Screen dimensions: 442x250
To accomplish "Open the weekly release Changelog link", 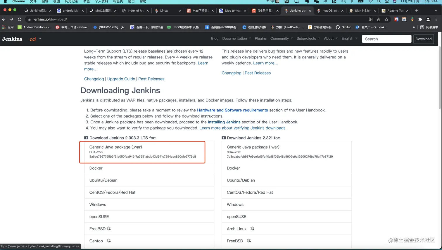I will click(x=231, y=73).
